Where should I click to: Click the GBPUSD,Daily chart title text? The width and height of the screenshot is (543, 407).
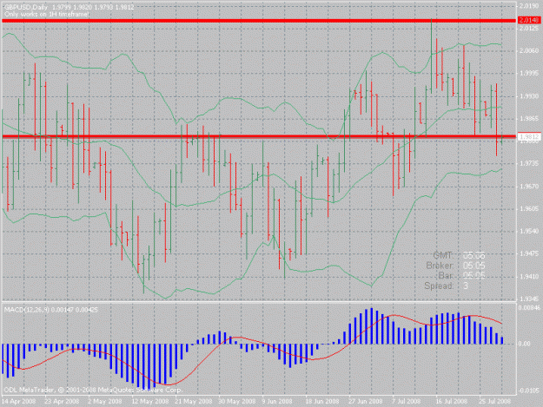point(27,7)
